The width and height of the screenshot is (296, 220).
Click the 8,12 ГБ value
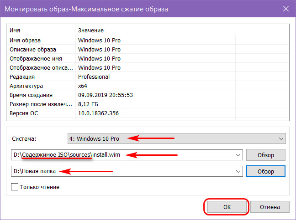(88, 104)
